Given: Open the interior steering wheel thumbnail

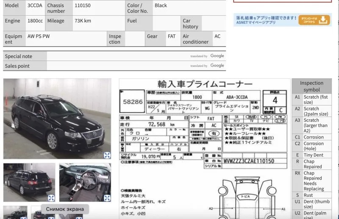Looking at the screenshot, I should [x=85, y=182].
